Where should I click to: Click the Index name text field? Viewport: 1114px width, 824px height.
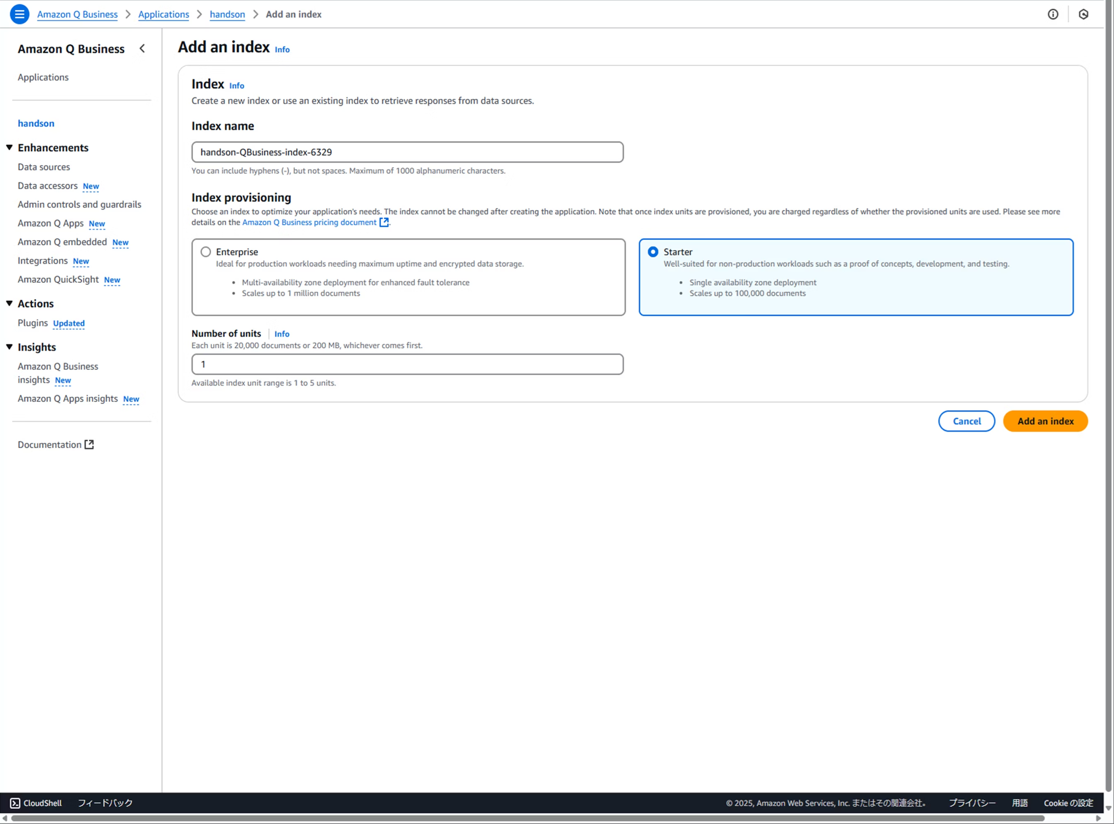click(407, 152)
